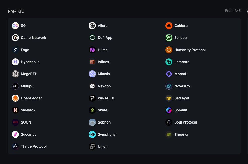Select the Sidekick text label
The height and width of the screenshot is (164, 248).
point(28,110)
